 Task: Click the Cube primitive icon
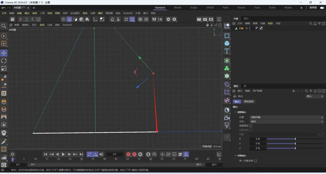pyautogui.click(x=227, y=43)
